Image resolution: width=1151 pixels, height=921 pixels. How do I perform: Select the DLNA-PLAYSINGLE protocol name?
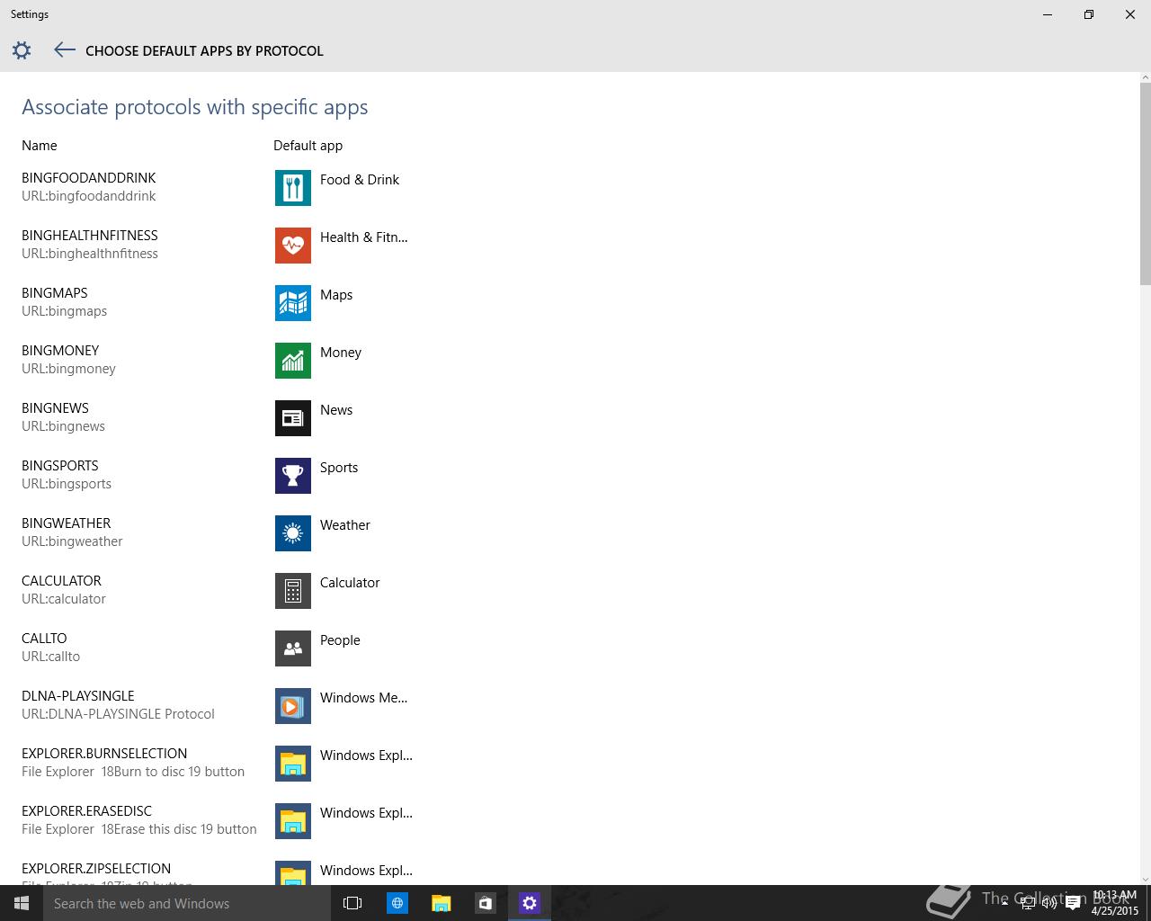78,696
